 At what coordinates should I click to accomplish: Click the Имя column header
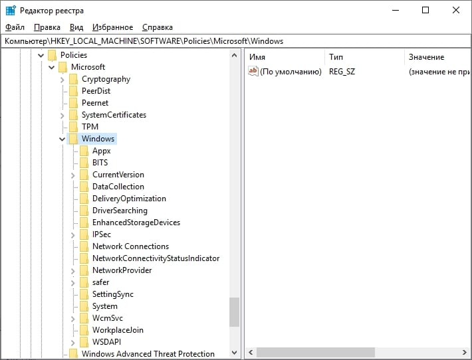285,57
